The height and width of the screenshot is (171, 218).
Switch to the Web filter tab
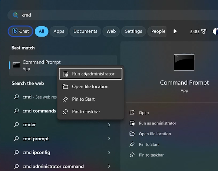(x=111, y=31)
